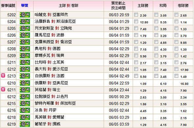194x128 pixels.
Task: Tick away win 9.85 checkbox for match 5207
Action: [176, 42]
